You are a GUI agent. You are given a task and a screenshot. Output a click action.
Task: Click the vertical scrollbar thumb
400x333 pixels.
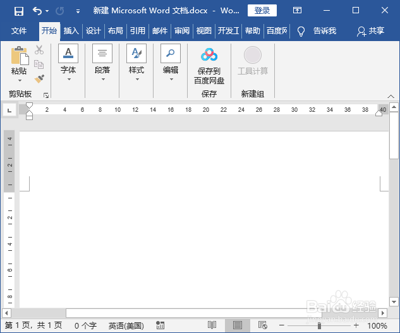tap(394, 135)
